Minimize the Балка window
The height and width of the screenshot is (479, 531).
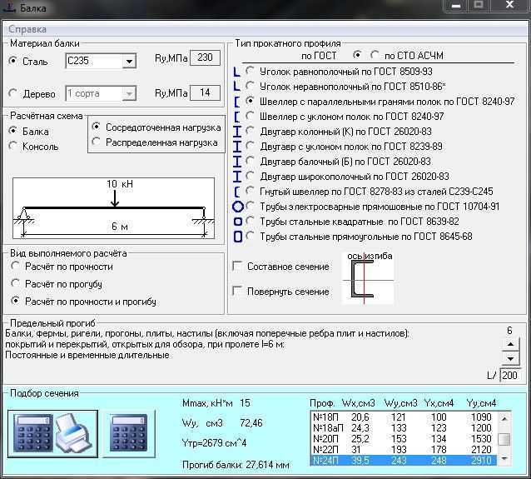tap(456, 6)
